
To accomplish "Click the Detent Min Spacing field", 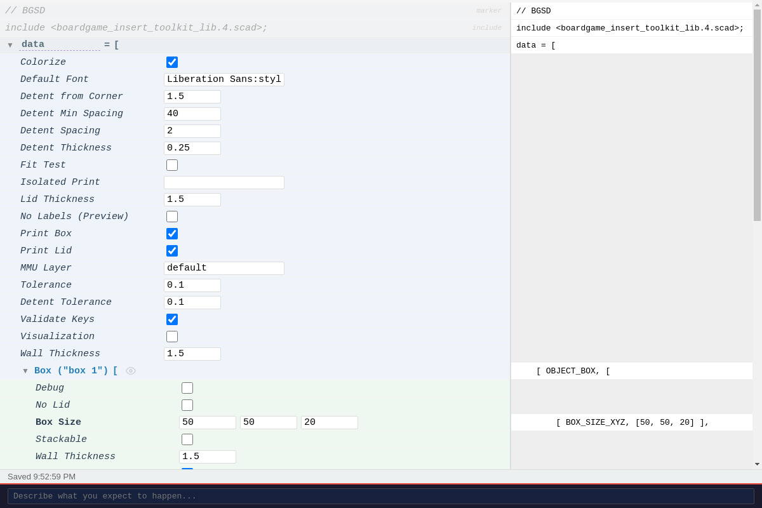I will click(192, 114).
